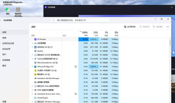Image resolution: width=175 pixels, height=103 pixels.
Task: Click the DCOM service host icon
Action: 35,55
